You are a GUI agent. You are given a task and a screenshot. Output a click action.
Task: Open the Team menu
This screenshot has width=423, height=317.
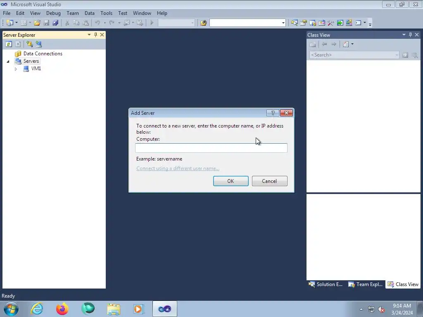pyautogui.click(x=73, y=13)
